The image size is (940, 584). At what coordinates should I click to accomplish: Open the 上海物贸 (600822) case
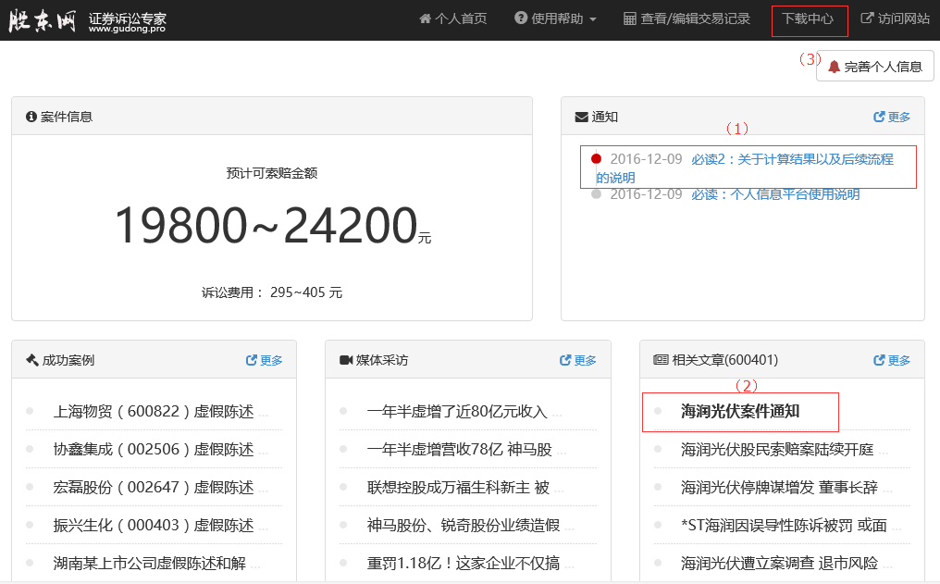tap(153, 412)
